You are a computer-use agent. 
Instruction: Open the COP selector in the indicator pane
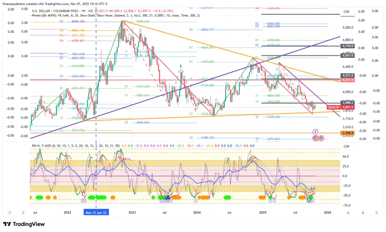[x=346, y=147]
